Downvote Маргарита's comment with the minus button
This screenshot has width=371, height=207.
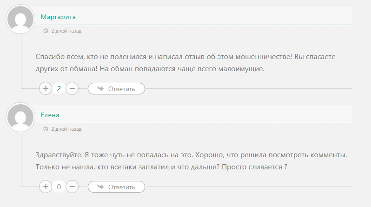(x=72, y=88)
